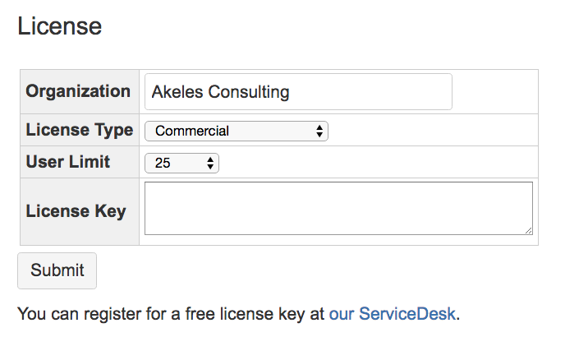
Task: Click the 'License' page heading
Action: tap(59, 26)
